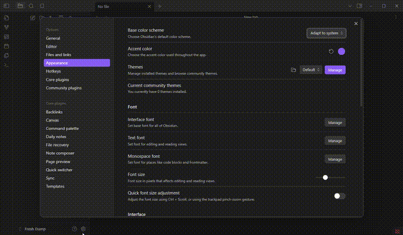The width and height of the screenshot is (403, 235).
Task: Open the file explorer icon in top bar
Action: click(x=20, y=6)
